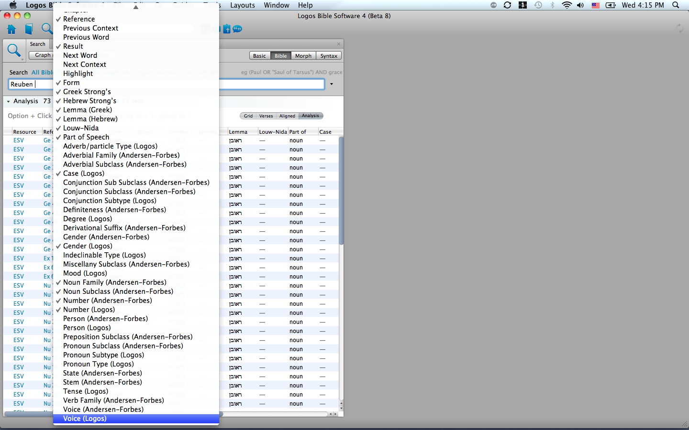Image resolution: width=689 pixels, height=430 pixels.
Task: Open the Search panel magnifier menu
Action: pyautogui.click(x=14, y=51)
